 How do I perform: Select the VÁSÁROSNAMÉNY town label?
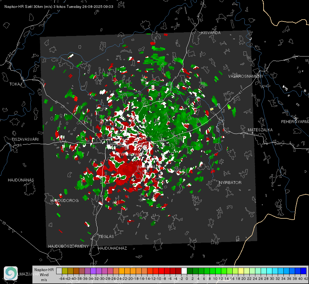246,76
